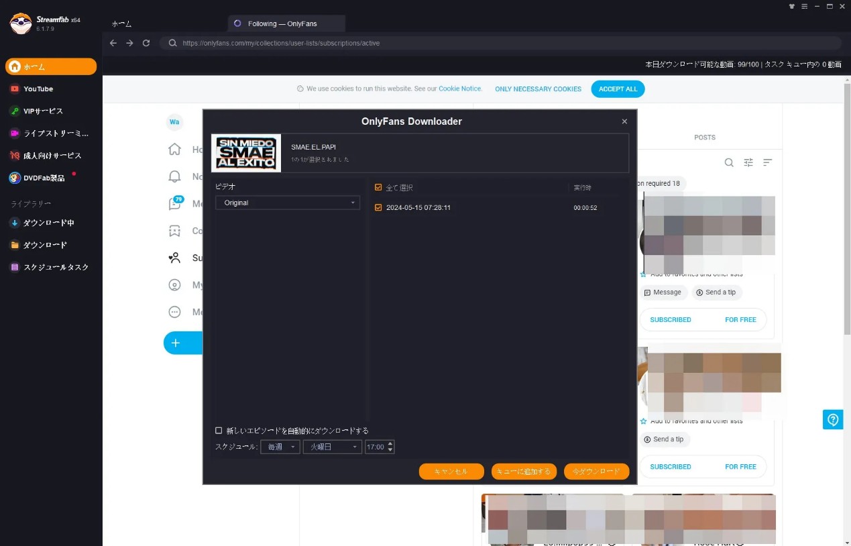Open the ダウンロード中 library section
This screenshot has height=546, width=851.
pyautogui.click(x=48, y=223)
